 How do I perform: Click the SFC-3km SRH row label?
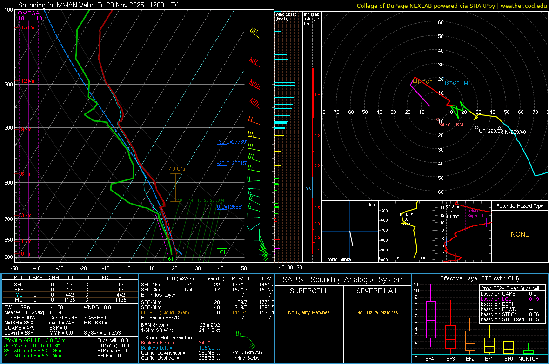tap(151, 290)
